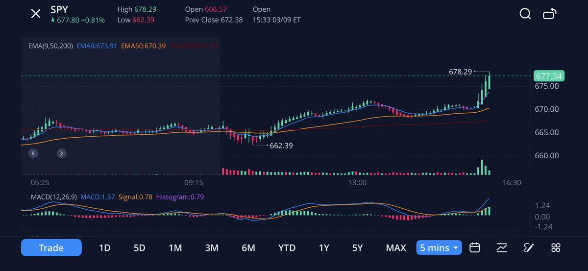Select the 5Y timeframe
The height and width of the screenshot is (271, 588).
coord(357,247)
